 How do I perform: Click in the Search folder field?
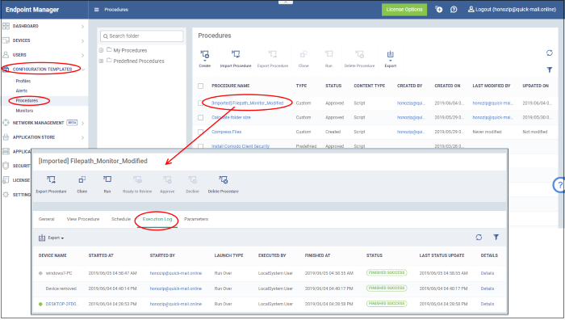tap(141, 36)
